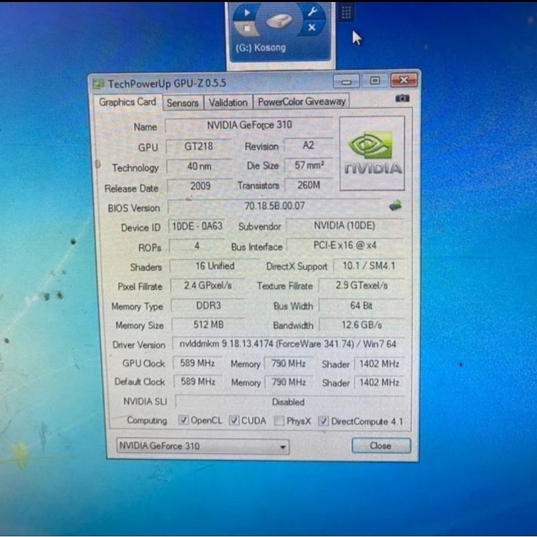The image size is (537, 537).
Task: Click the dotted grid handle beside the gadget
Action: tap(346, 13)
